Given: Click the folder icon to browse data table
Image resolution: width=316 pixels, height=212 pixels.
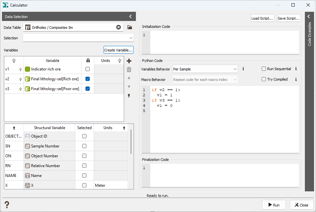Looking at the screenshot, I should pyautogui.click(x=129, y=28).
